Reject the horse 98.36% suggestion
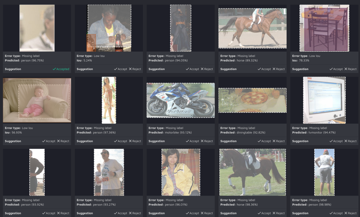The width and height of the screenshot is (360, 217). [x=279, y=213]
